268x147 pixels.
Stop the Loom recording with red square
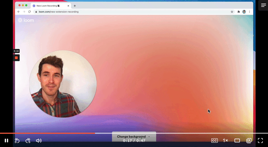[16, 58]
